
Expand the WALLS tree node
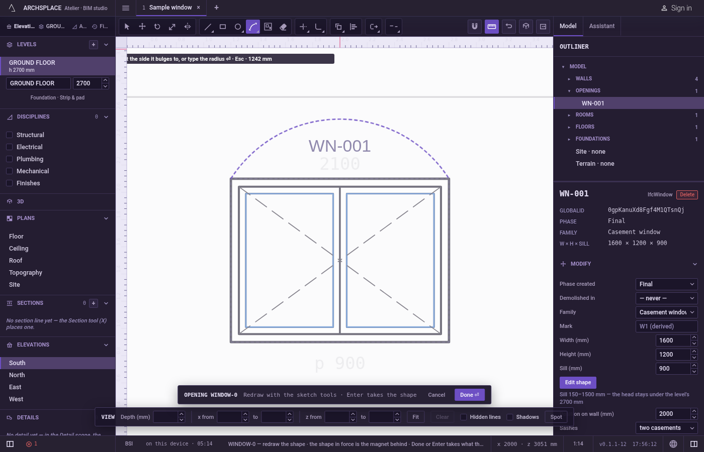point(569,79)
